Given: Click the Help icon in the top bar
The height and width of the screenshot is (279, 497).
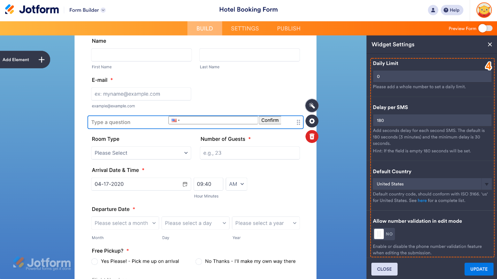Looking at the screenshot, I should point(452,10).
